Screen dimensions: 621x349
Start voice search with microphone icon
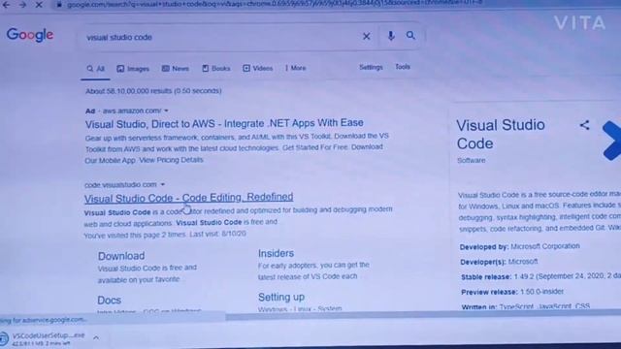(390, 36)
